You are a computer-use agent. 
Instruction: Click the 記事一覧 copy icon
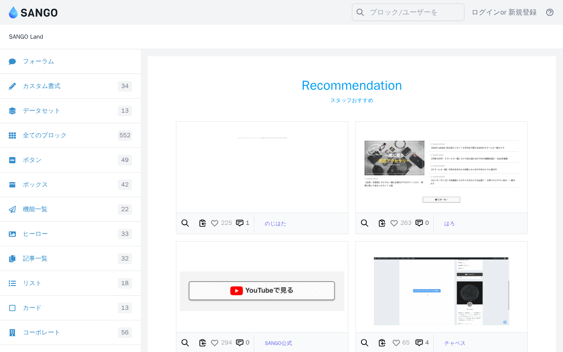(x=12, y=259)
